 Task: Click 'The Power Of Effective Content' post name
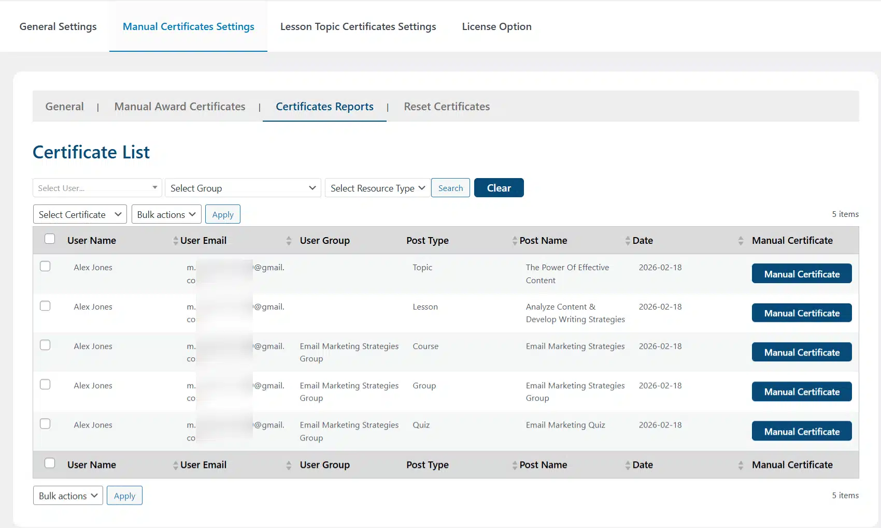[x=567, y=274]
